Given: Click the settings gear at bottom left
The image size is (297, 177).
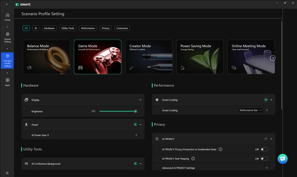Looking at the screenshot, I should 7,173.
